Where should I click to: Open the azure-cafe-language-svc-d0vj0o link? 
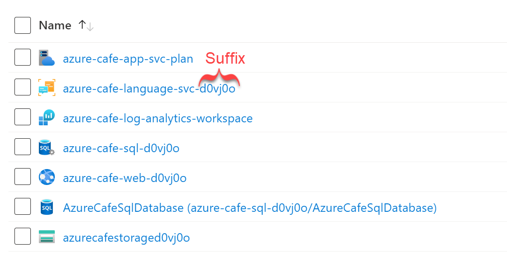pos(149,89)
